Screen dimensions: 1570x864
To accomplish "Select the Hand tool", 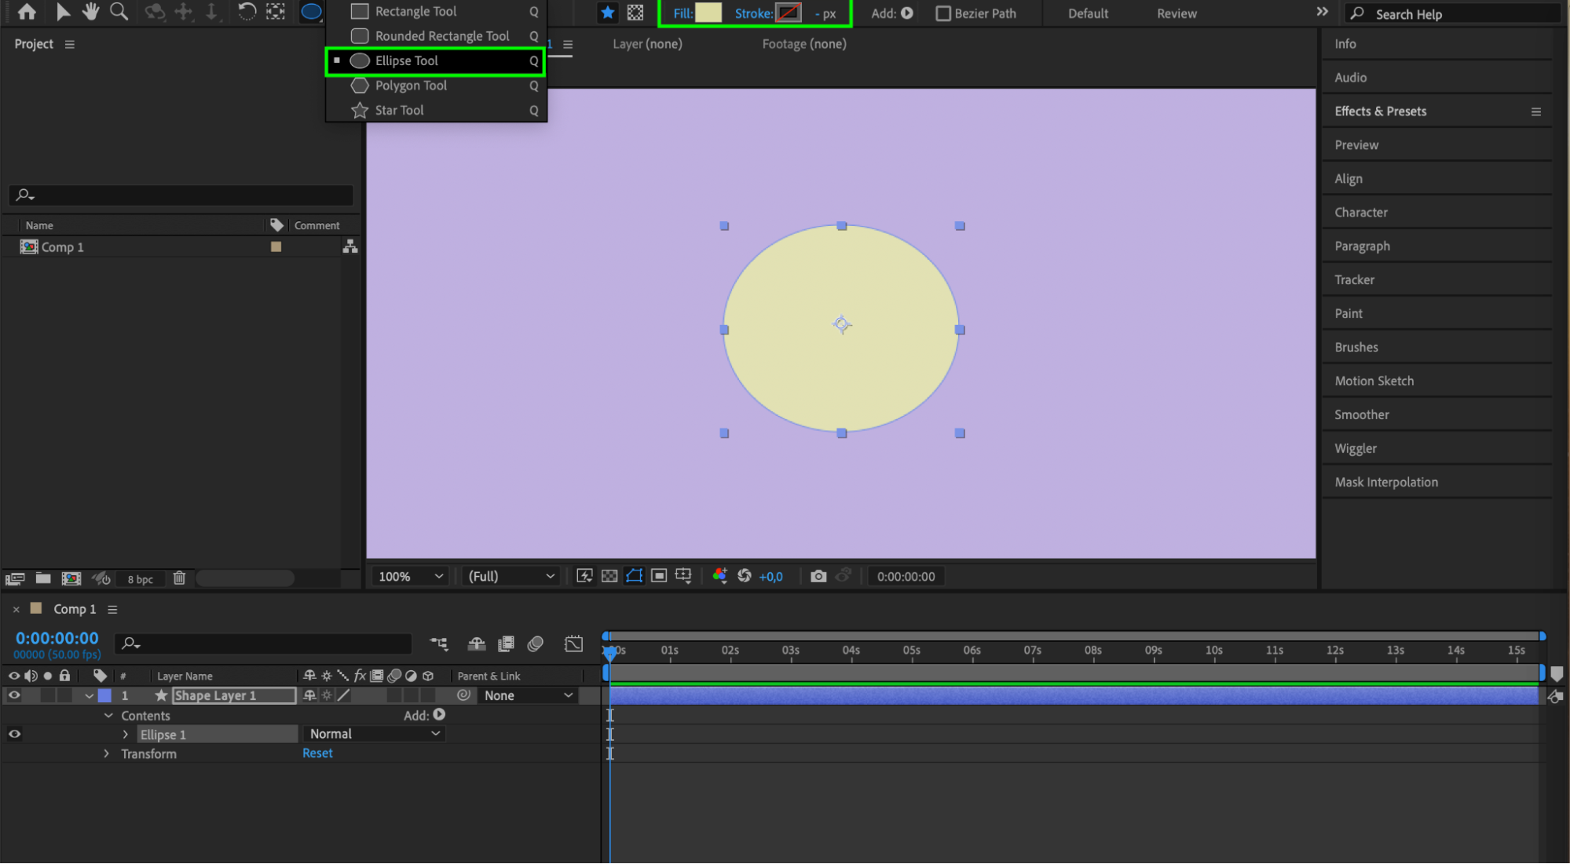I will click(x=91, y=12).
